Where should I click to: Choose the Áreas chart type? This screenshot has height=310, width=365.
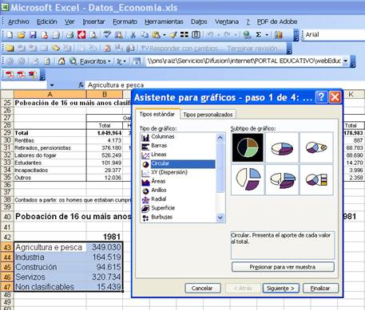(158, 181)
